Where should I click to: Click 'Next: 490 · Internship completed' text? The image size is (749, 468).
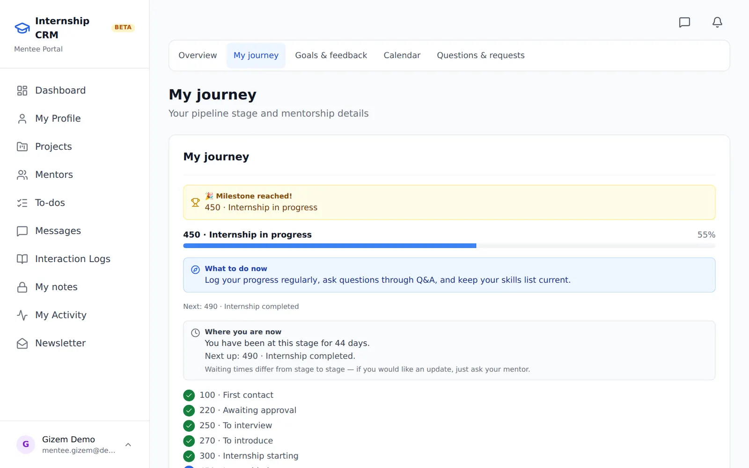point(241,307)
